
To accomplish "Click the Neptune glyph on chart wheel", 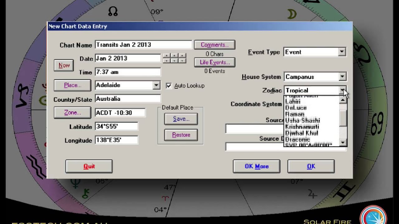I will pos(75,184).
